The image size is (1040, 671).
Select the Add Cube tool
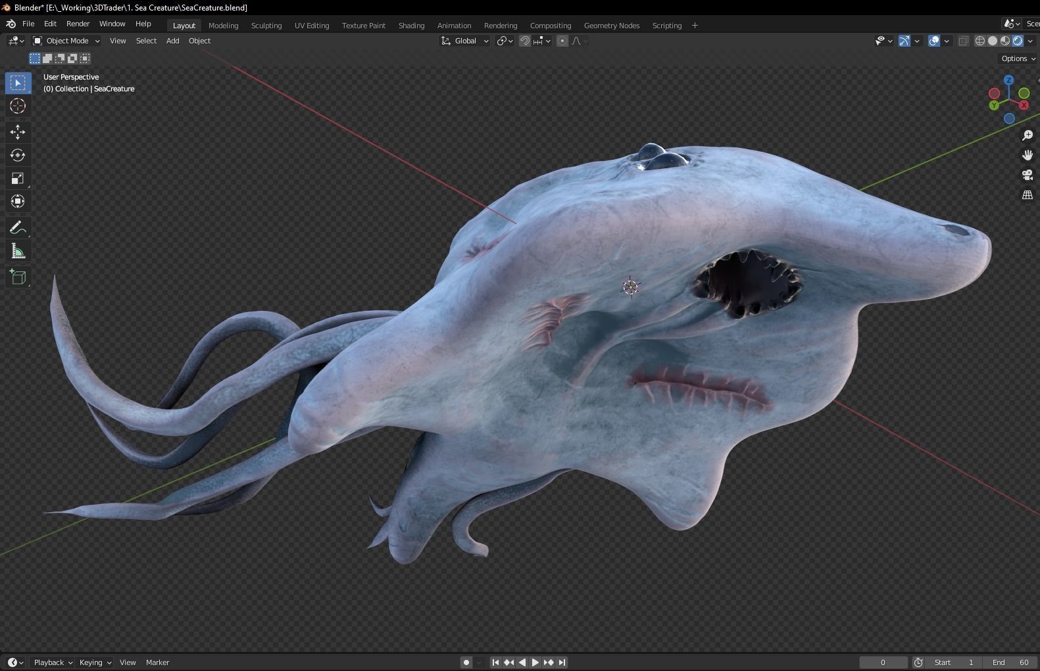[x=18, y=277]
